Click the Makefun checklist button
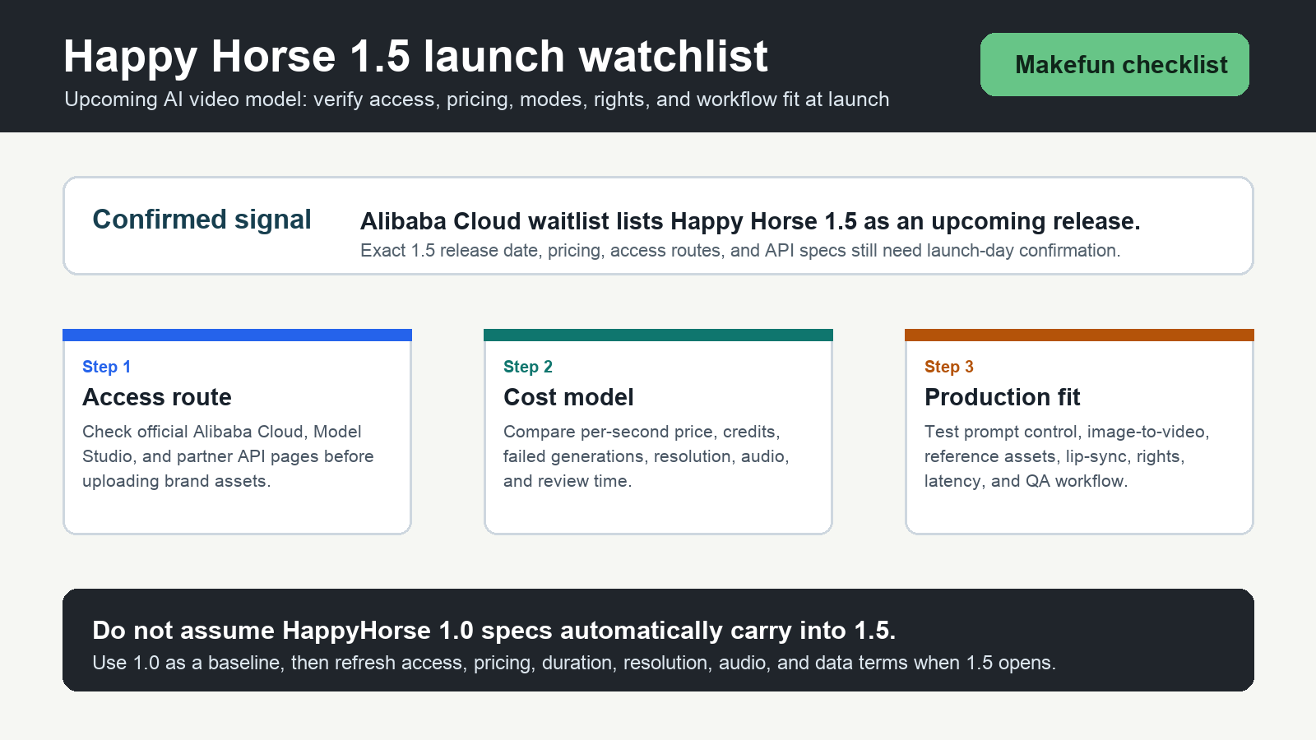1316x740 pixels. [x=1114, y=64]
